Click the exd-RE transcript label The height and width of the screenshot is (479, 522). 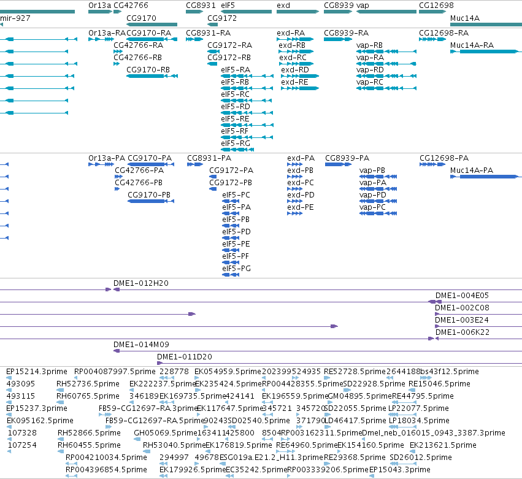tap(294, 82)
